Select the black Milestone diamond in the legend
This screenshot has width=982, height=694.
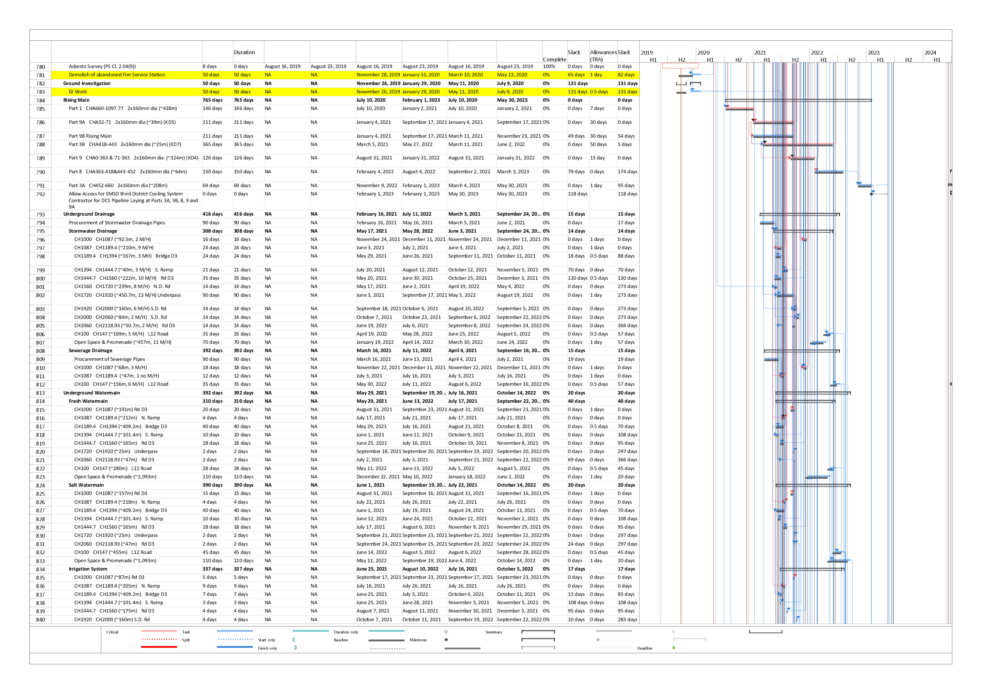click(x=446, y=640)
